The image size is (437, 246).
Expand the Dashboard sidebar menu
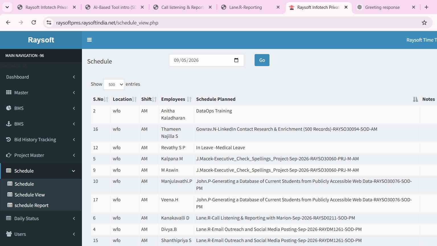(x=41, y=77)
